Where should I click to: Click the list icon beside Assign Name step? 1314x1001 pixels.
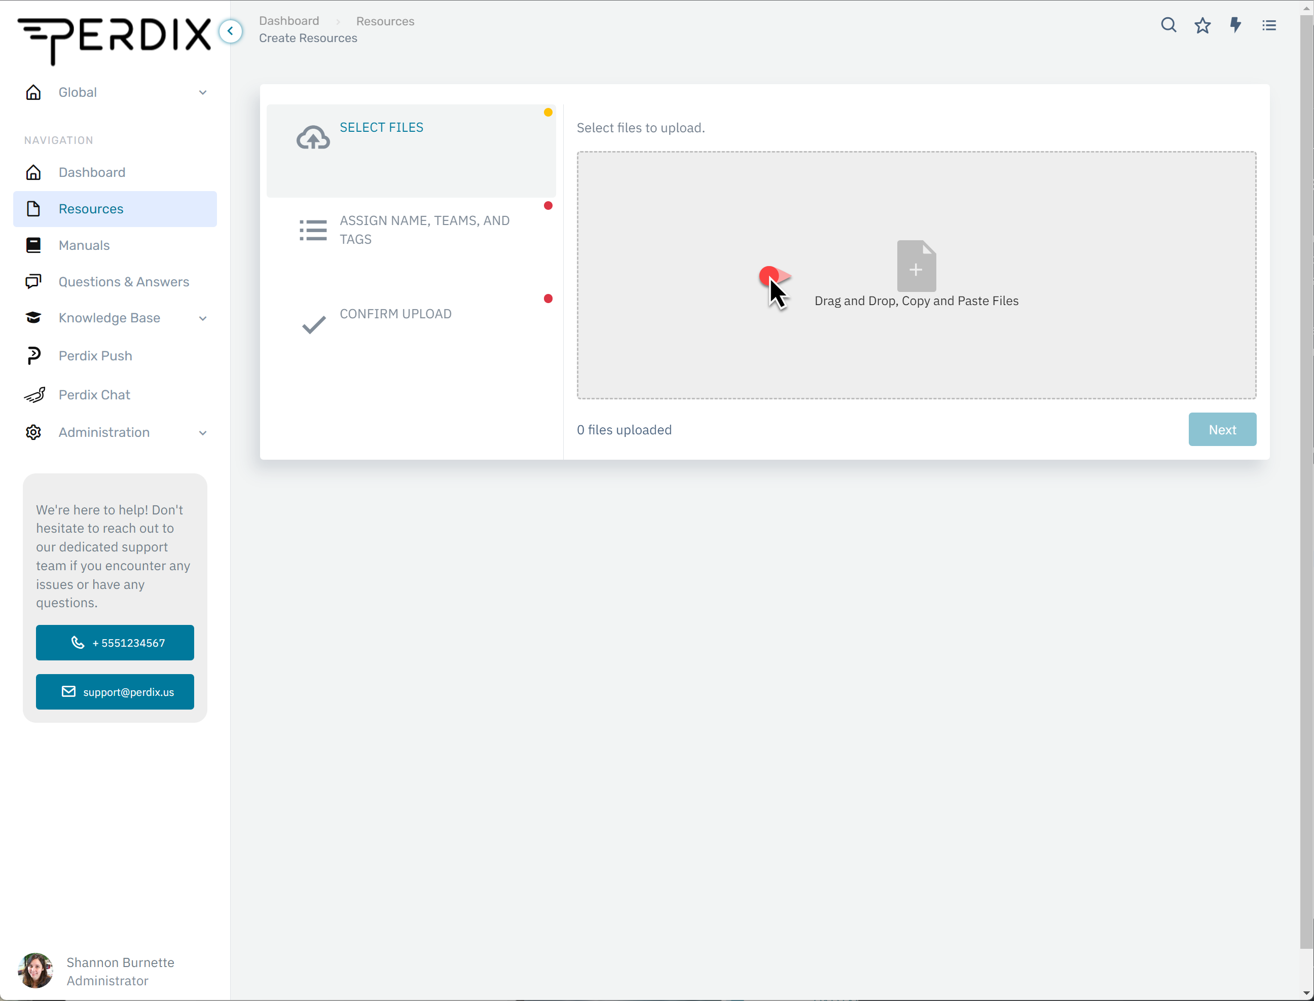tap(313, 230)
